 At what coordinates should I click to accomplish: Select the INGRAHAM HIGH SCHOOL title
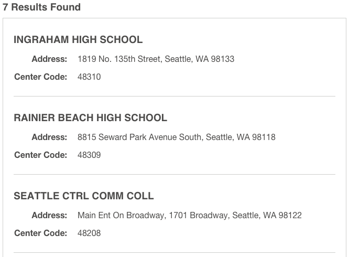pyautogui.click(x=78, y=40)
